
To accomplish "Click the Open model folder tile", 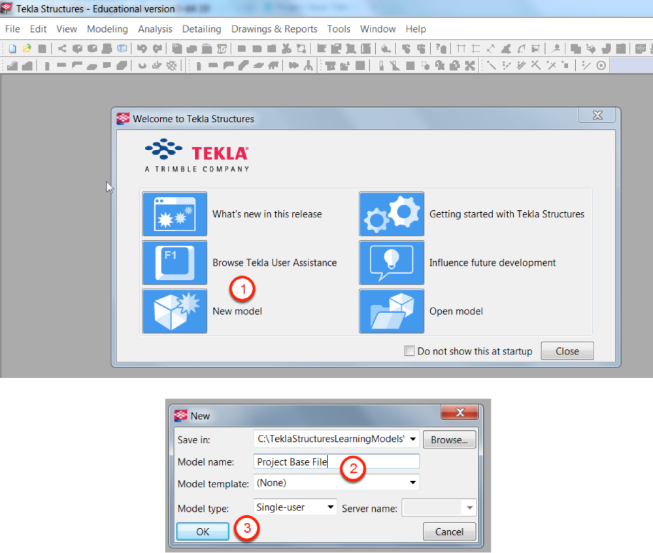I will click(392, 311).
